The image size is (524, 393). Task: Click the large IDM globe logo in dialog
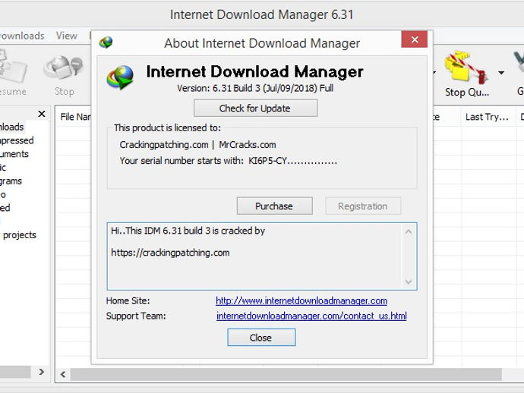tap(120, 77)
